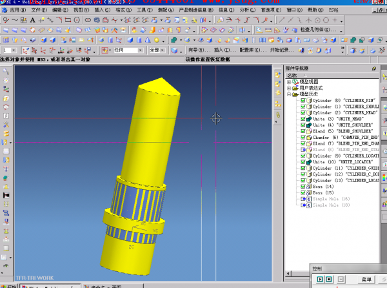Click the cylinder primitive toolbar icon
Screen dimensions: 387x288
click(139, 40)
